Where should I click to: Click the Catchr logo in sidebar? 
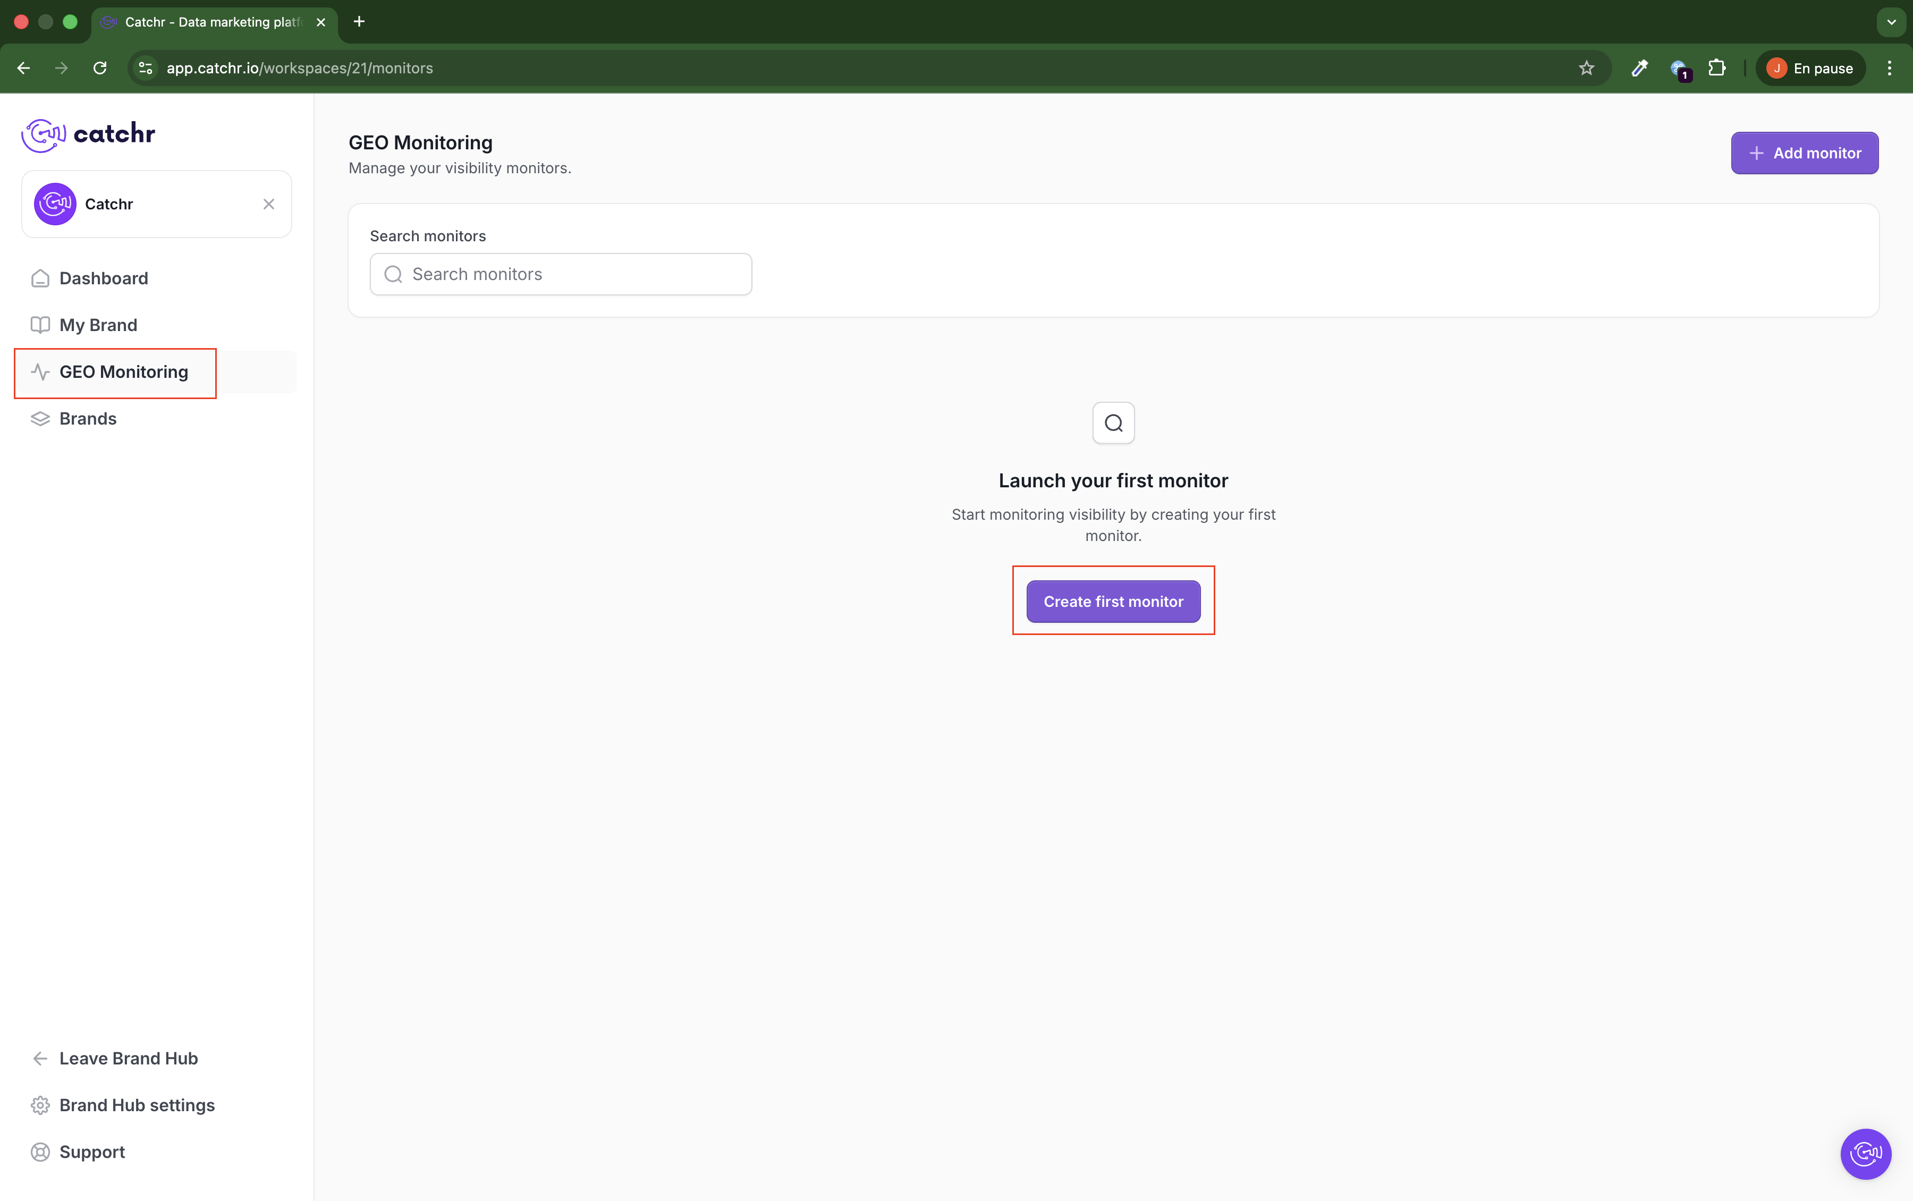coord(88,134)
